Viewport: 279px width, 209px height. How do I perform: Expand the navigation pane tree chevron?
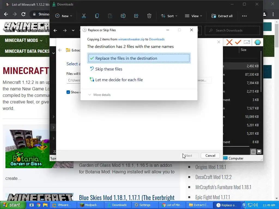pyautogui.click(x=53, y=53)
